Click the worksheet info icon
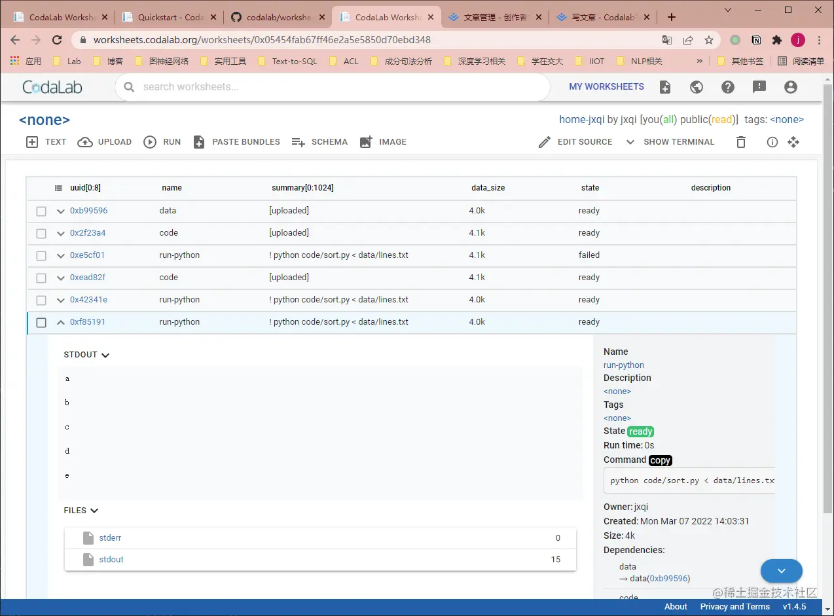 [772, 142]
